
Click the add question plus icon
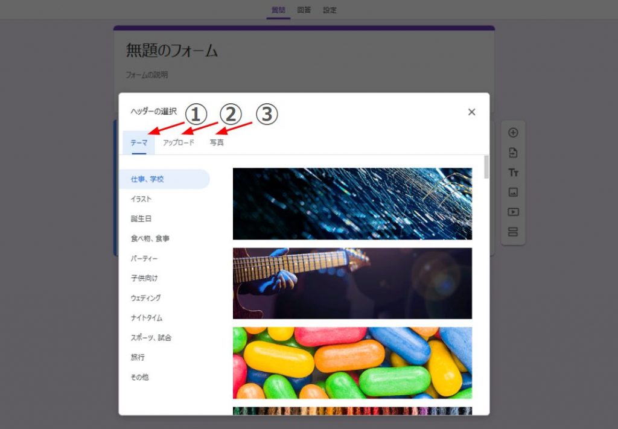tap(513, 133)
